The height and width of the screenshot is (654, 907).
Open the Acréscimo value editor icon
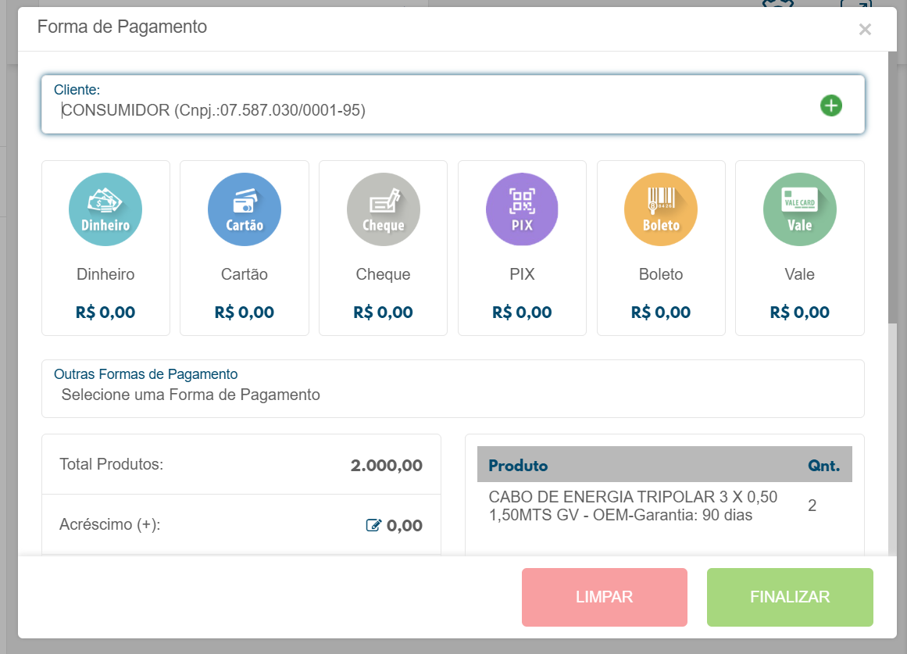pyautogui.click(x=374, y=525)
